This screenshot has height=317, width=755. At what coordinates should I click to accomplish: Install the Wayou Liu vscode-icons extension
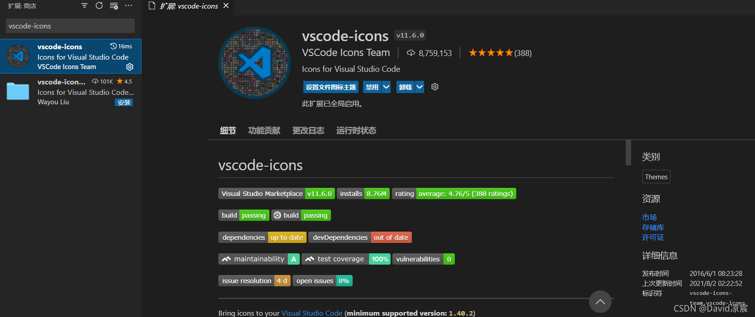124,103
